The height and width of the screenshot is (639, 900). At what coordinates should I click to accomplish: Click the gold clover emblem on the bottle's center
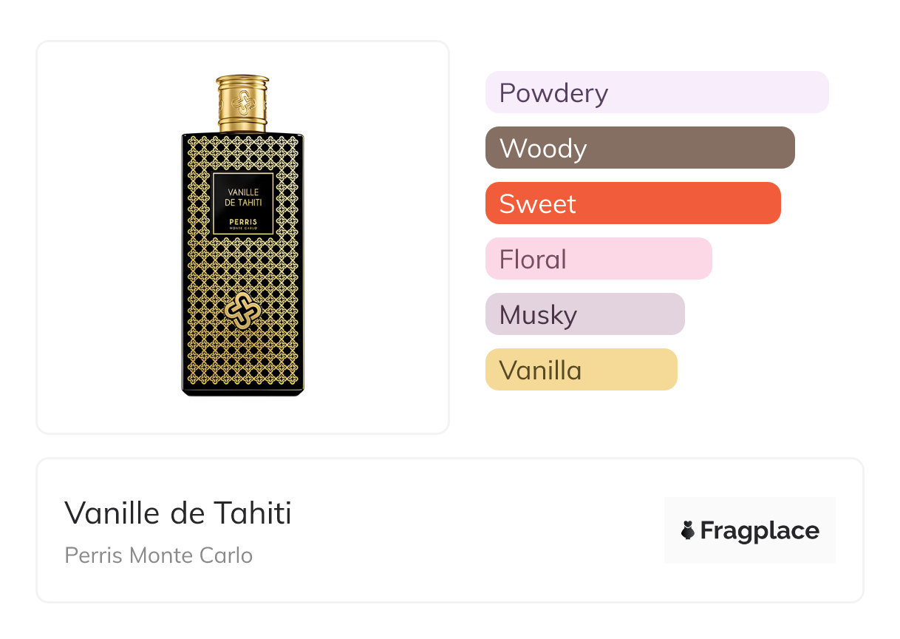click(242, 311)
